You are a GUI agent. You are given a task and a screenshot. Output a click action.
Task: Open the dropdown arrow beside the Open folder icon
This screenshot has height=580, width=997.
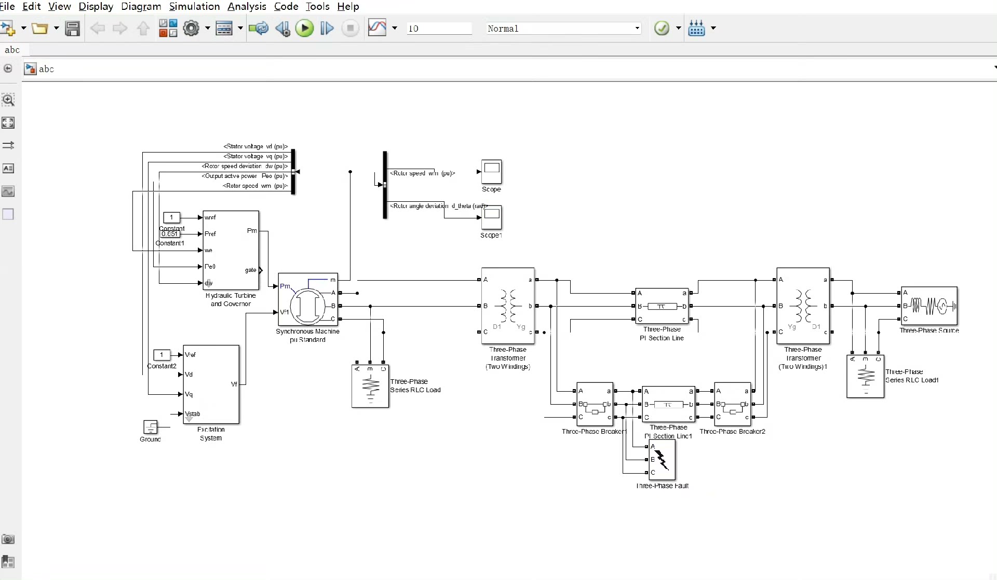point(56,28)
